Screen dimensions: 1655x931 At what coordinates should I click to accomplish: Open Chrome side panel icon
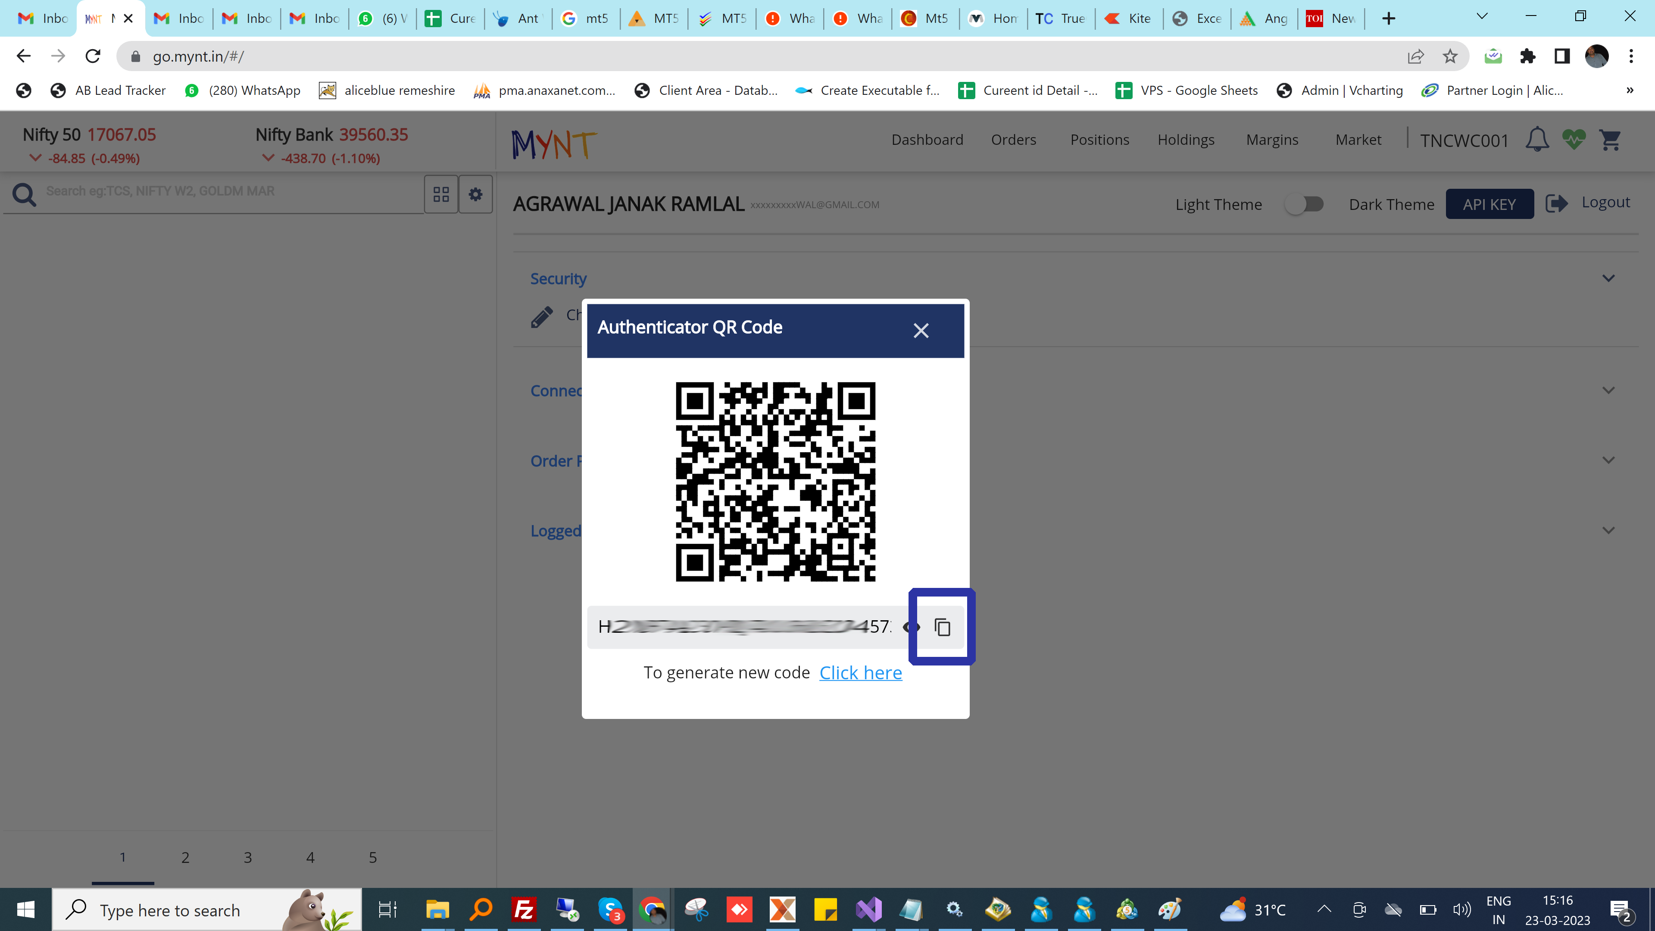[x=1562, y=56]
